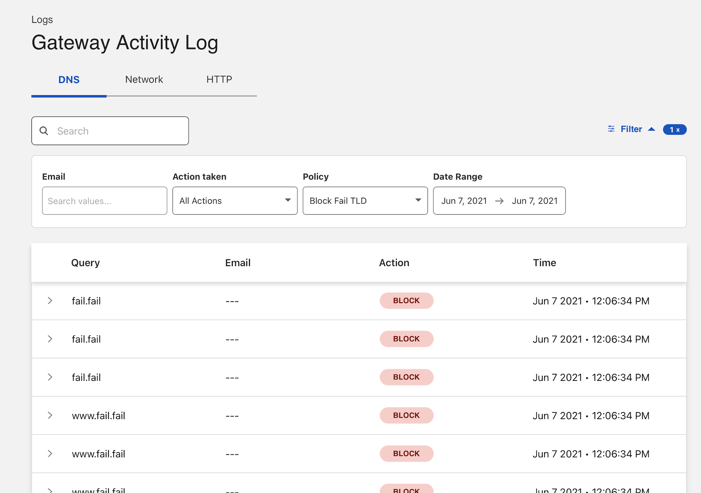
Task: Open the All Actions dropdown
Action: (235, 201)
